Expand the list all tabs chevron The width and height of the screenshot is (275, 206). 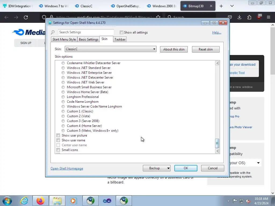click(232, 6)
